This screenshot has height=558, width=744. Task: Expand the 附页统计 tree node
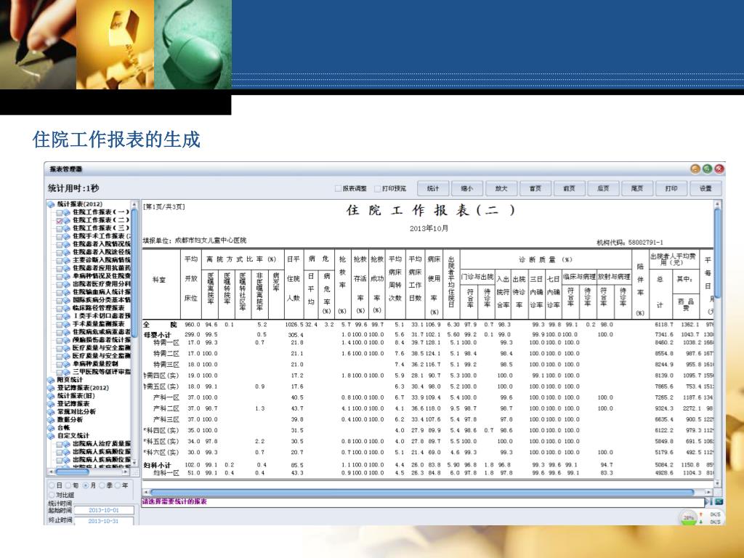51,379
